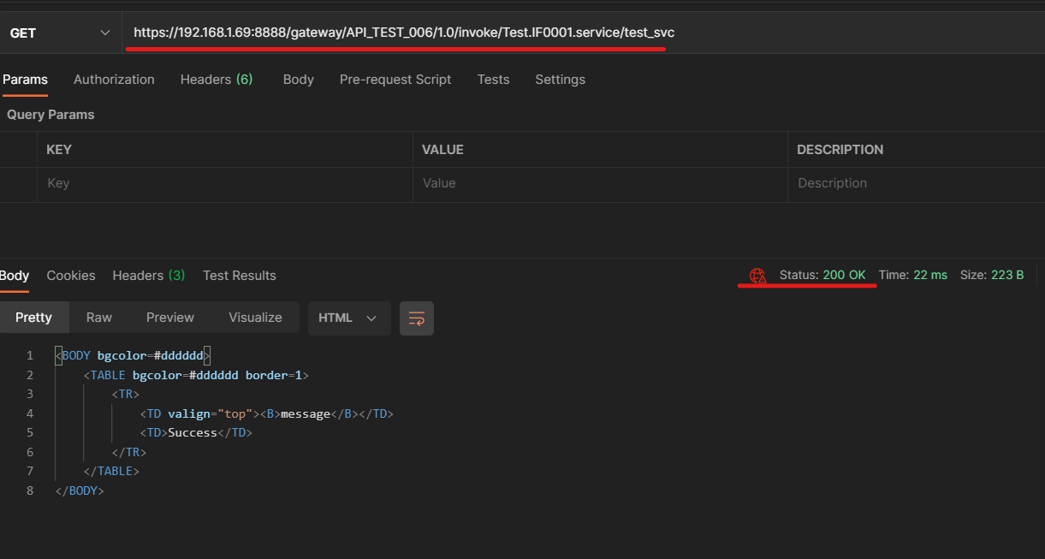This screenshot has height=559, width=1045.
Task: Open the request Headers (6) tab
Action: (x=217, y=80)
